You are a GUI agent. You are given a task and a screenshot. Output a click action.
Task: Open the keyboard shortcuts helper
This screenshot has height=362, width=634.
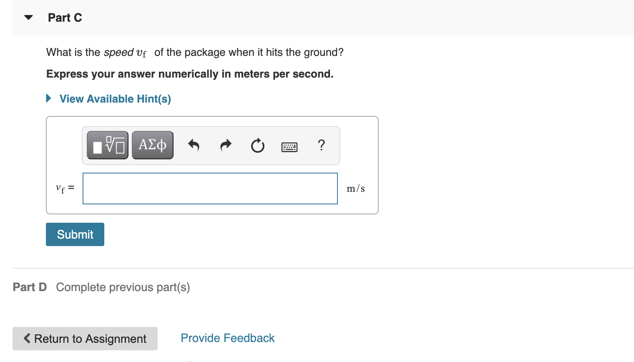pos(289,146)
